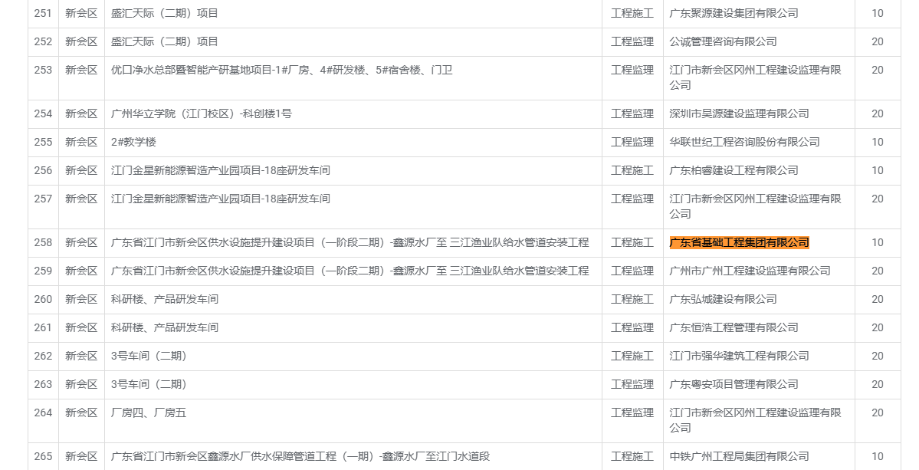Click 新会区 in row 260

point(81,300)
